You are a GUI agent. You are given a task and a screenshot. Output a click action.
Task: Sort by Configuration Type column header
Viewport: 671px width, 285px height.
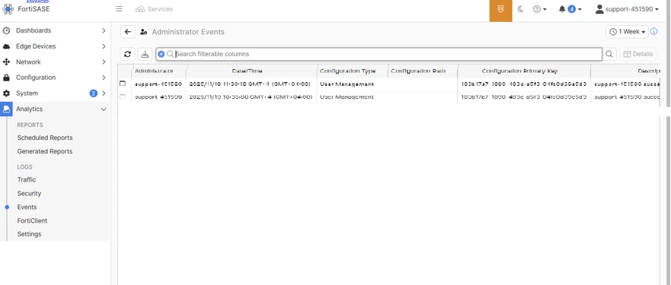(x=347, y=71)
